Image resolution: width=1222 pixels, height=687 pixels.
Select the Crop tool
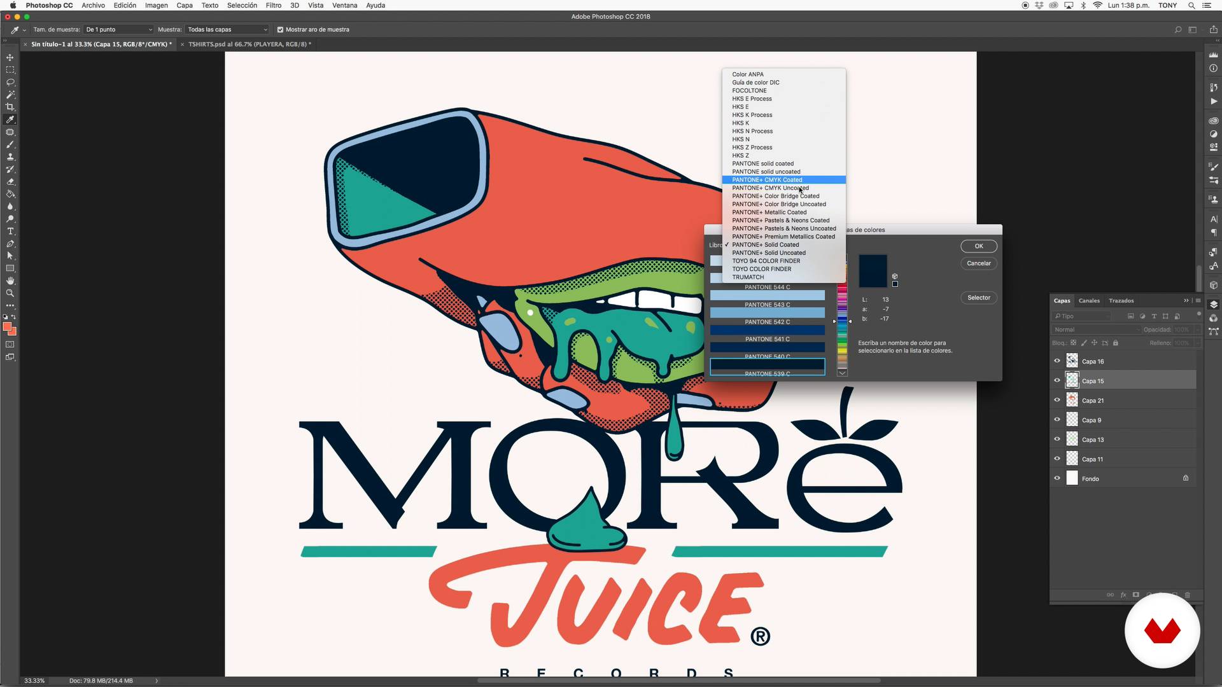[10, 107]
